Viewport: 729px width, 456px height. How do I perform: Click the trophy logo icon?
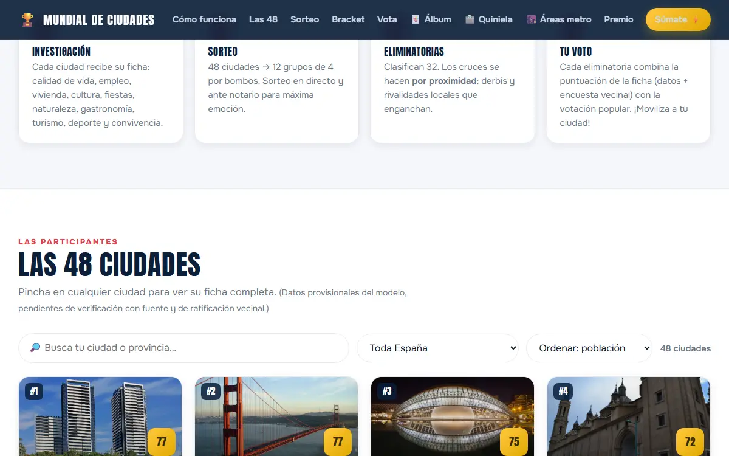(x=27, y=19)
